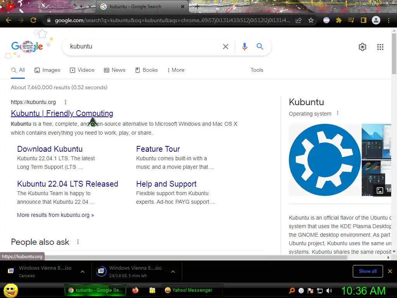
Task: Open Chrome three-dot menu
Action: (x=388, y=20)
